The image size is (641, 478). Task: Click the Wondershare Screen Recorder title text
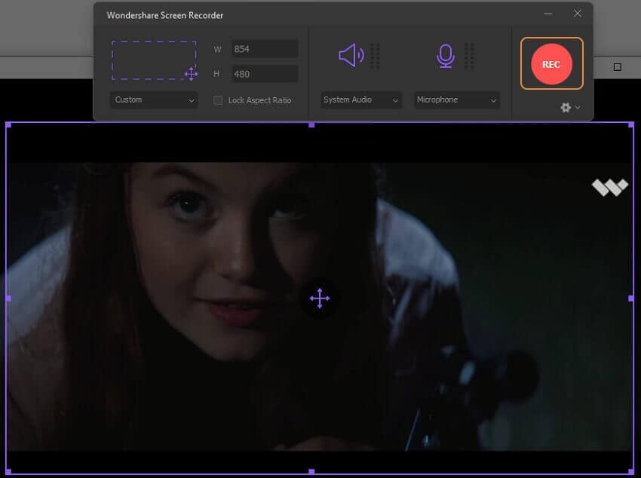coord(164,16)
